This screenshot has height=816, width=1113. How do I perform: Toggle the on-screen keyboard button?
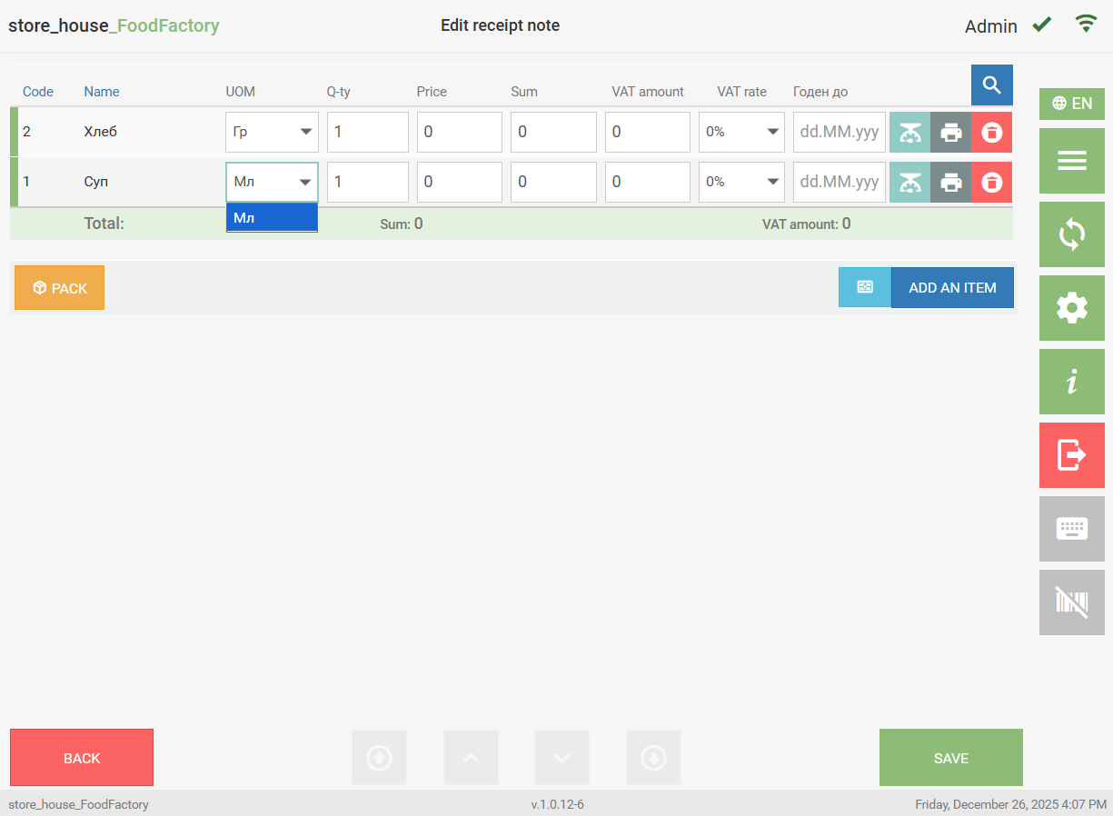(x=1071, y=529)
